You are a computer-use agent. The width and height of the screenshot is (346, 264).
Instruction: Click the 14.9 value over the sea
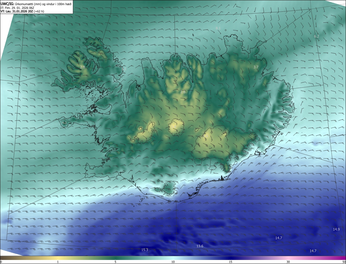pyautogui.click(x=336, y=229)
